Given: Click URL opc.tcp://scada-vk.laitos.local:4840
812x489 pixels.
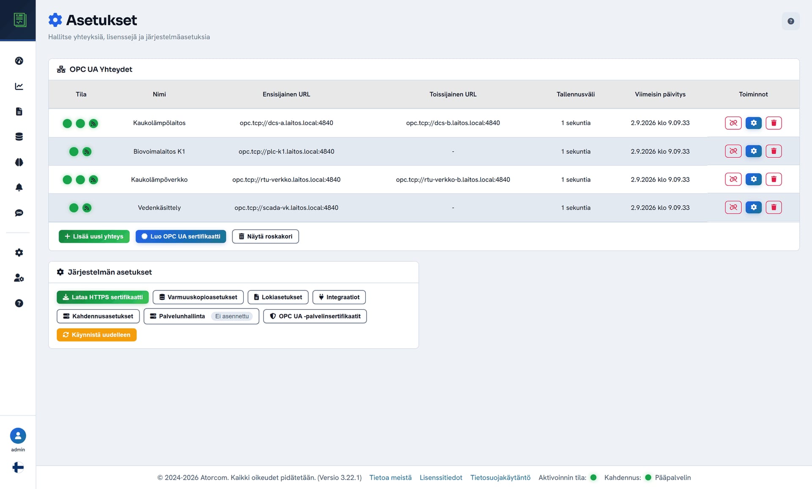Looking at the screenshot, I should (x=286, y=208).
